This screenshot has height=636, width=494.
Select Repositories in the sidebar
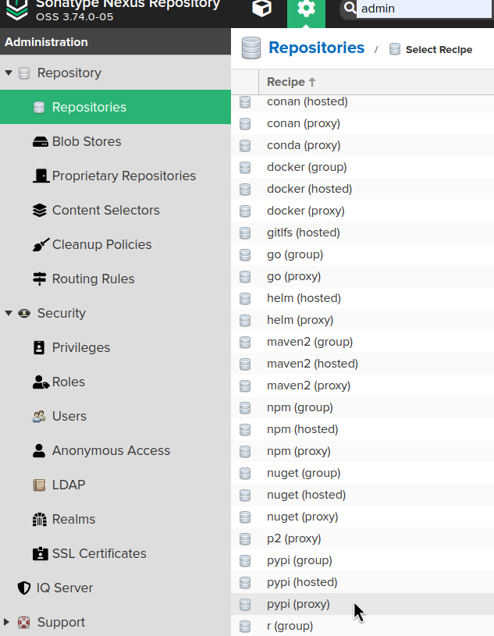click(x=116, y=107)
